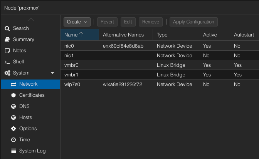The height and width of the screenshot is (159, 259).
Task: Click the Time clock icon
Action: point(13,140)
